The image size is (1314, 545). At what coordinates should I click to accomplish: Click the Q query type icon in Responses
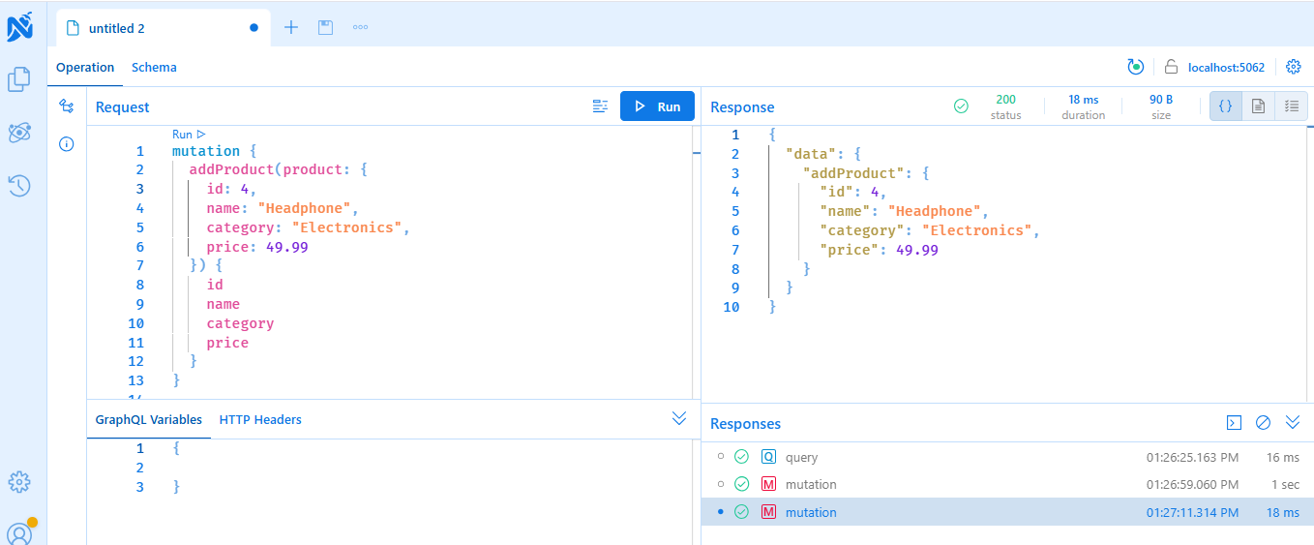pos(768,457)
